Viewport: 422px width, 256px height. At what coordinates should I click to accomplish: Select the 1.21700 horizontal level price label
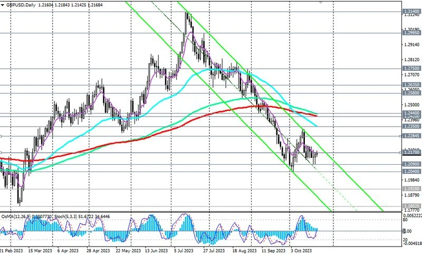click(412, 153)
